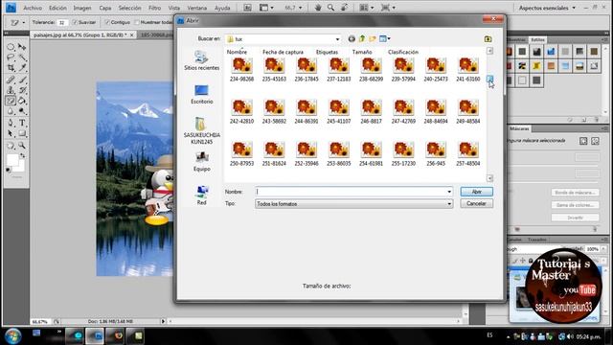Click the favorites icon in Abrir dialog
The width and height of the screenshot is (613, 345).
tap(488, 38)
